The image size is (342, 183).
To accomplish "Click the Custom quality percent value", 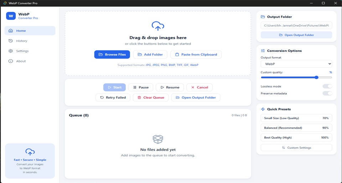I will coord(331,72).
